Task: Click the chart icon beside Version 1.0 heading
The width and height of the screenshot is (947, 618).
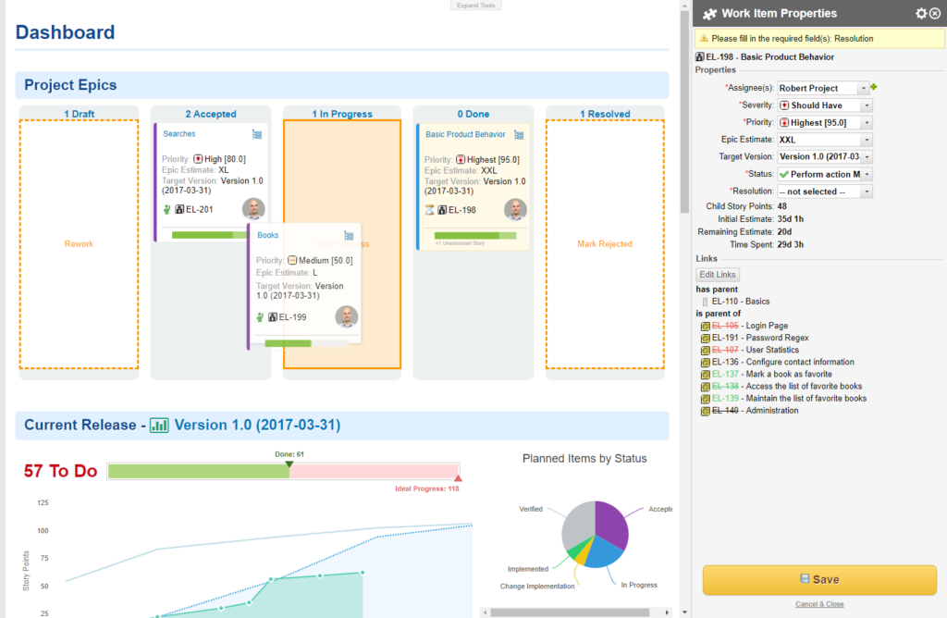Action: (x=157, y=425)
